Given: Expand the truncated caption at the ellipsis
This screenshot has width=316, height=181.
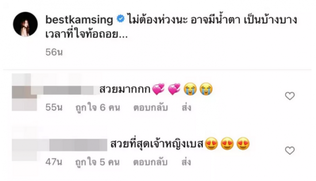Looking at the screenshot, I should (x=123, y=36).
